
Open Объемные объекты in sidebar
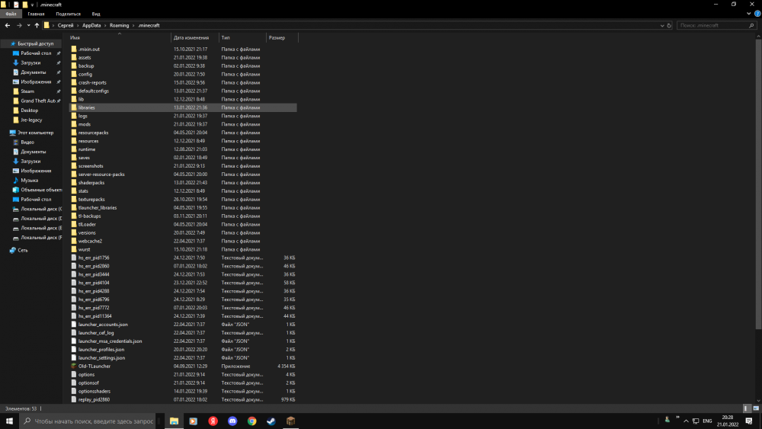[x=41, y=190]
